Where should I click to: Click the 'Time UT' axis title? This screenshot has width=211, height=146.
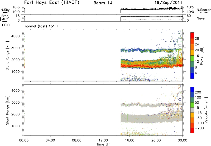pos(103,144)
